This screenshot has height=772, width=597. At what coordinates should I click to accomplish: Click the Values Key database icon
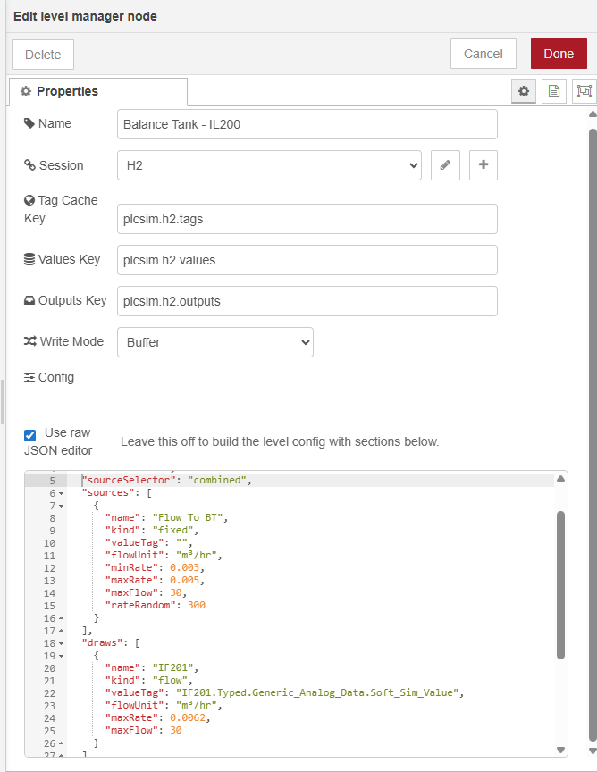[29, 259]
